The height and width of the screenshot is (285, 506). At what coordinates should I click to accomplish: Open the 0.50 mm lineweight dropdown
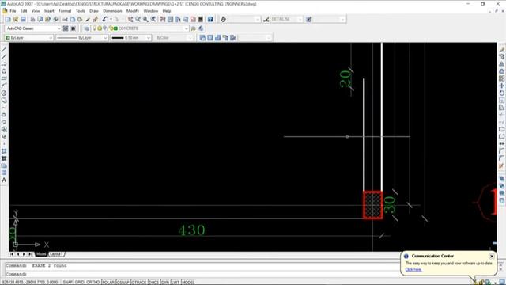130,38
